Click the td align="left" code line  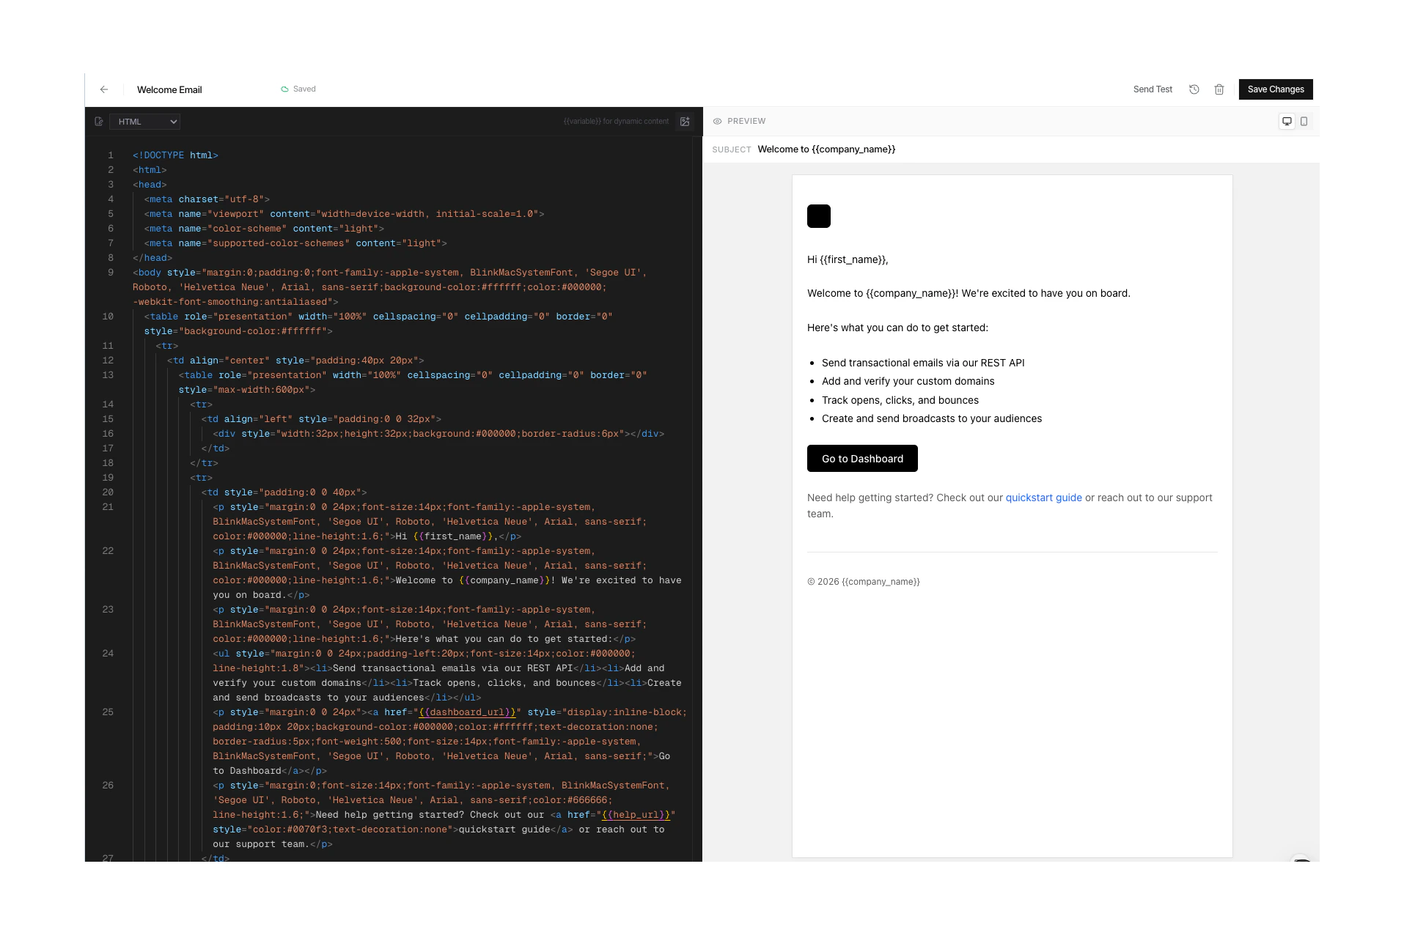[321, 419]
